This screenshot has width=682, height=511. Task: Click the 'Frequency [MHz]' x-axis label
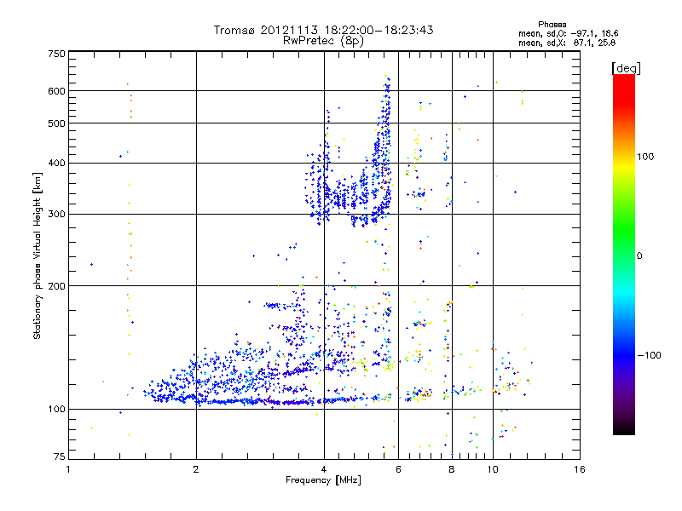click(323, 480)
